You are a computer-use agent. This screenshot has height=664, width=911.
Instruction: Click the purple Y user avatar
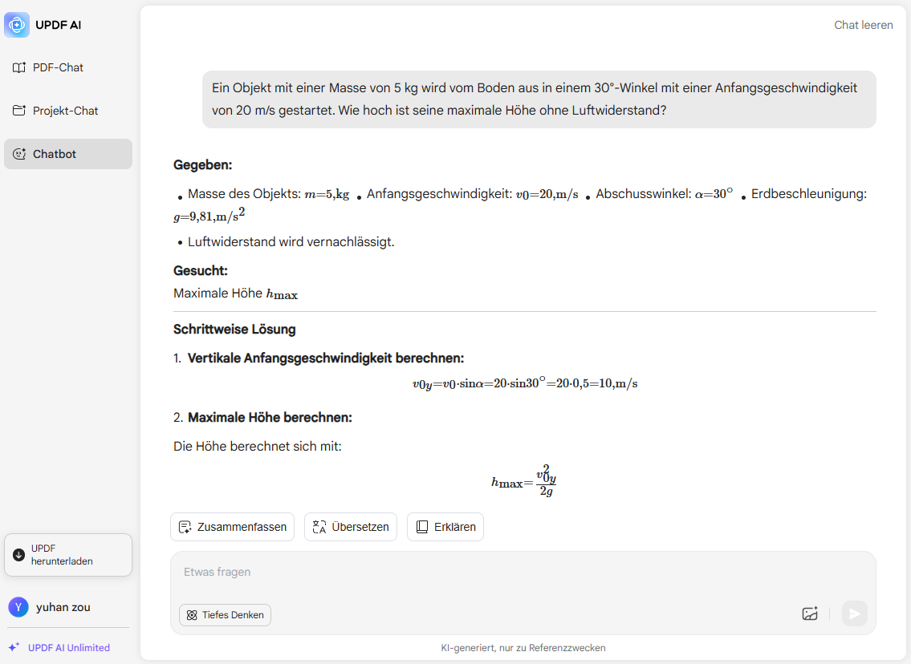[x=18, y=607]
